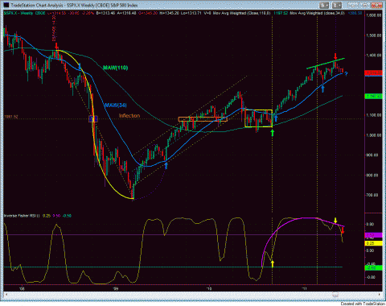Open the 'I' dropdown in title bar
Image resolution: width=386 pixels, height=306 pixels.
337,5
